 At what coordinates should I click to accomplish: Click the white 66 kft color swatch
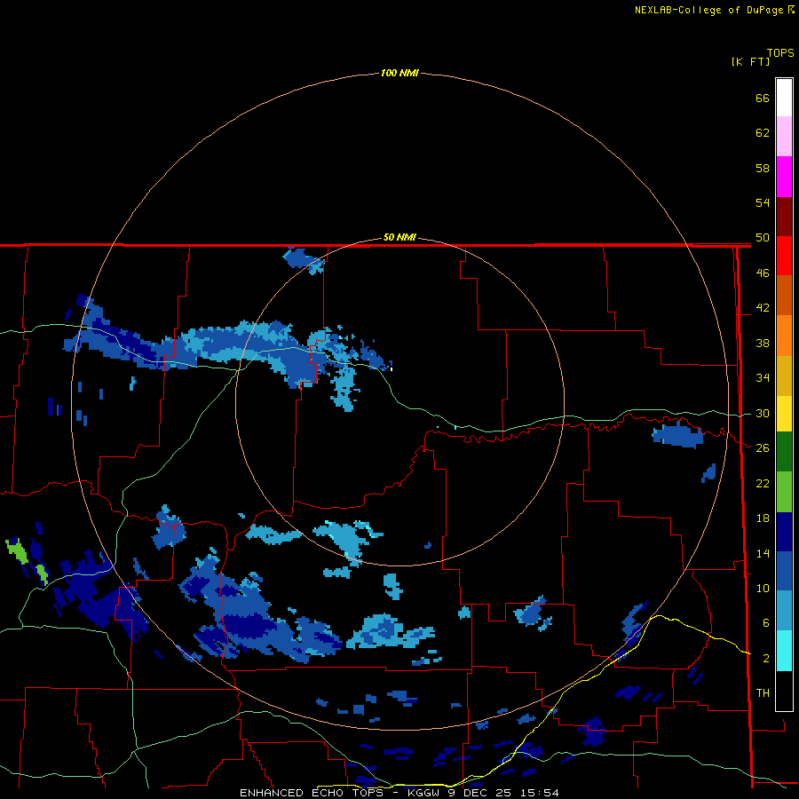click(784, 98)
